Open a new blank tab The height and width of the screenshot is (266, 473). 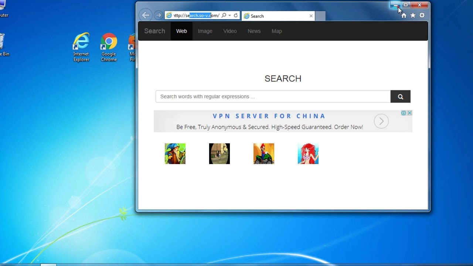pyautogui.click(x=320, y=16)
